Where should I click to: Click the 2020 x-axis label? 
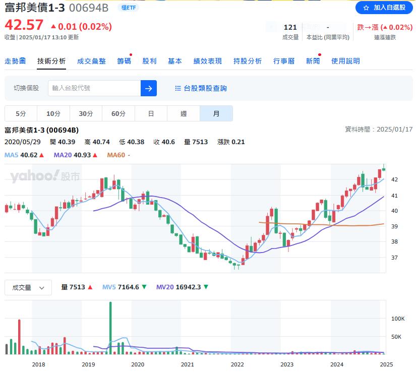click(x=138, y=364)
